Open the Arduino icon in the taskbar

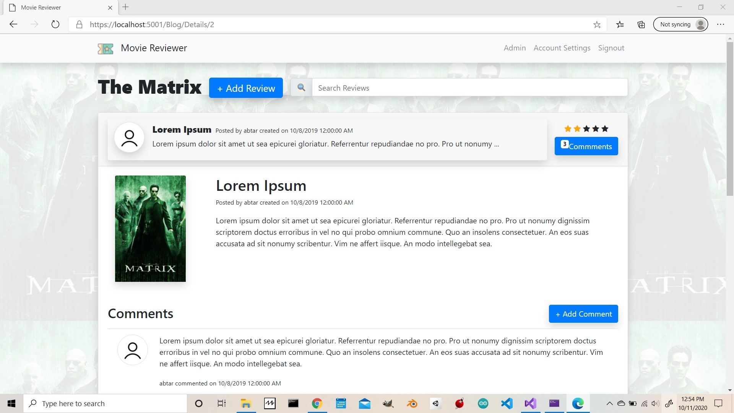click(x=483, y=403)
